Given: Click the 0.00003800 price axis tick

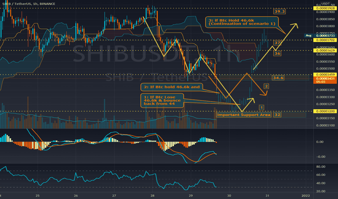Looking at the screenshot, I should [x=326, y=26].
